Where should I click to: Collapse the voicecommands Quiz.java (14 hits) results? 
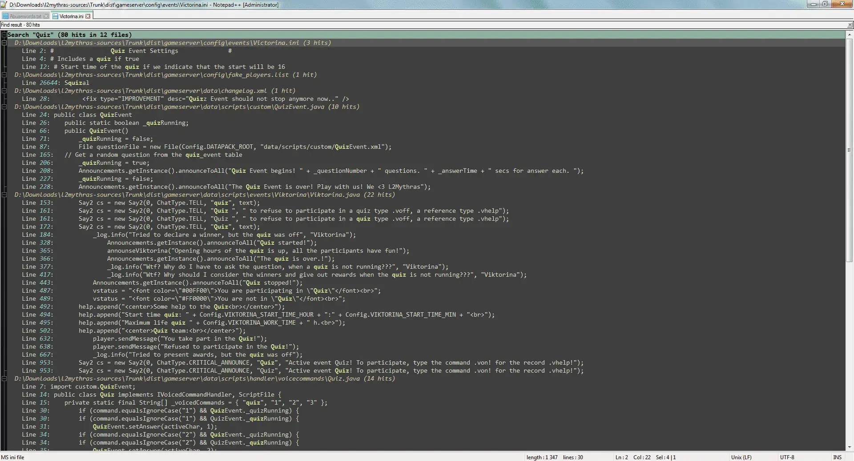[4, 378]
